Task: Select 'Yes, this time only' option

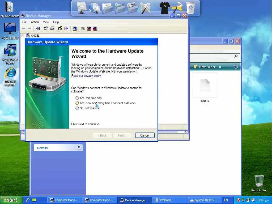Action: [89, 98]
